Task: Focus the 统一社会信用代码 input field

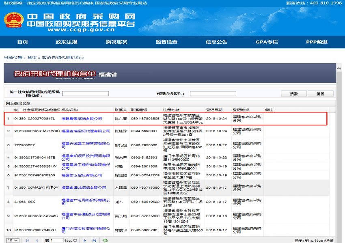Action: pyautogui.click(x=86, y=94)
